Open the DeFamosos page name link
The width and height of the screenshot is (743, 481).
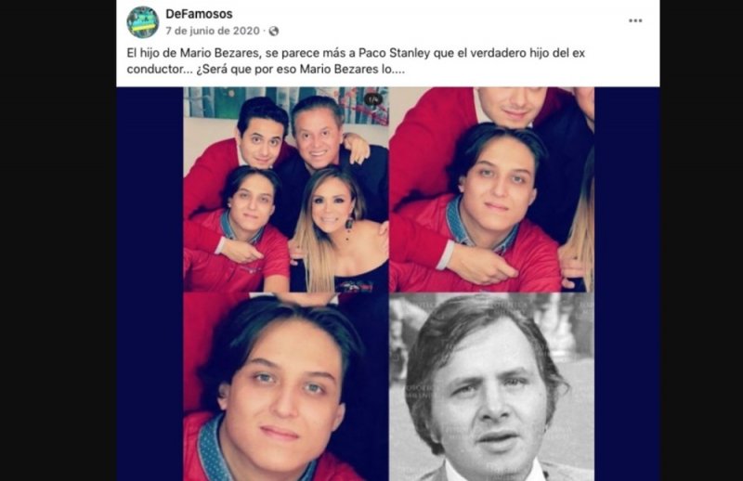click(199, 14)
